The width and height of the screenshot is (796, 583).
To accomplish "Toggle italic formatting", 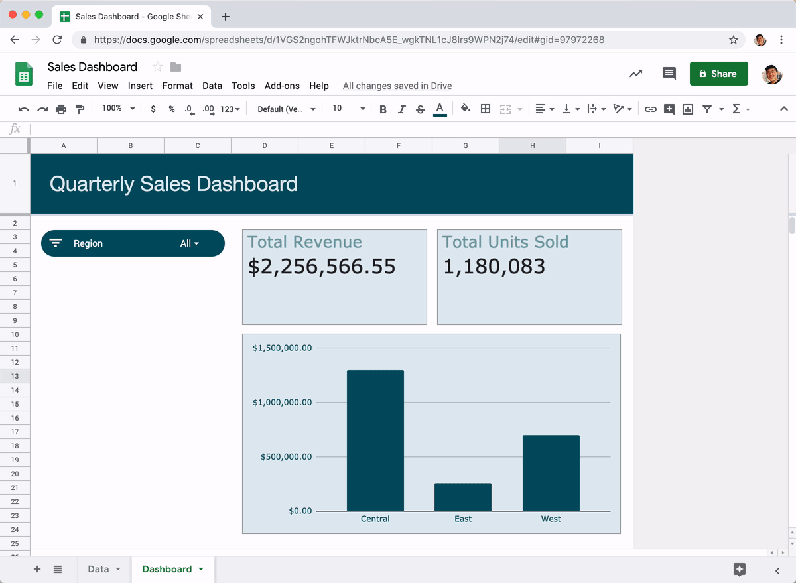I will 401,109.
